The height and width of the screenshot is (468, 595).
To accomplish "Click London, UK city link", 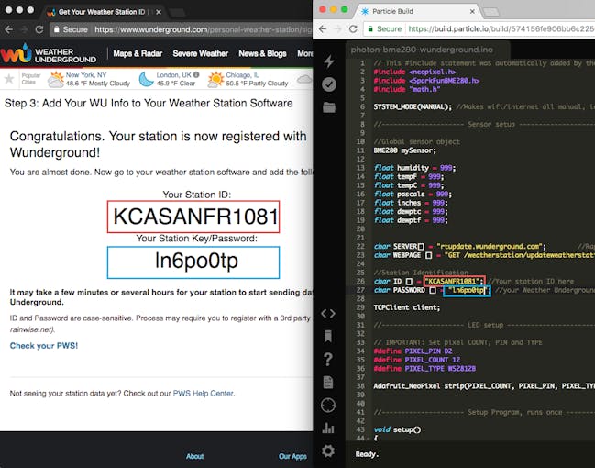I will tap(174, 75).
